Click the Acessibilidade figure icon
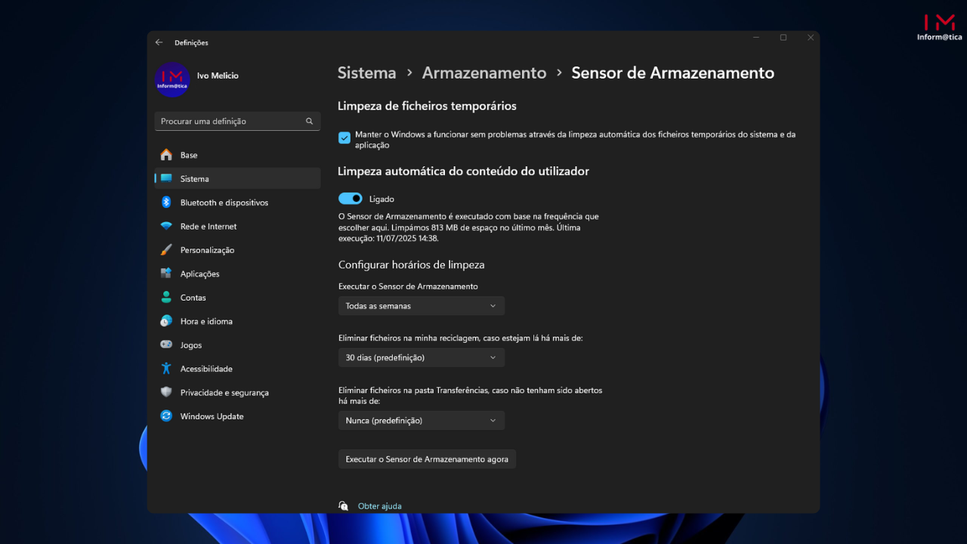967x544 pixels. (x=166, y=369)
